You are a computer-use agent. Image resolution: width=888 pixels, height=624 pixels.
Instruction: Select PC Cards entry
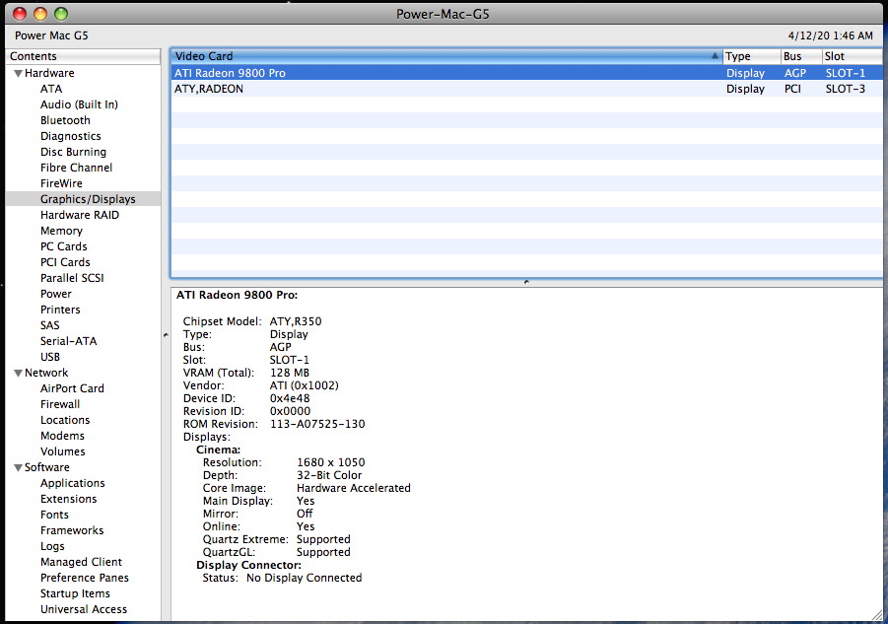click(63, 246)
